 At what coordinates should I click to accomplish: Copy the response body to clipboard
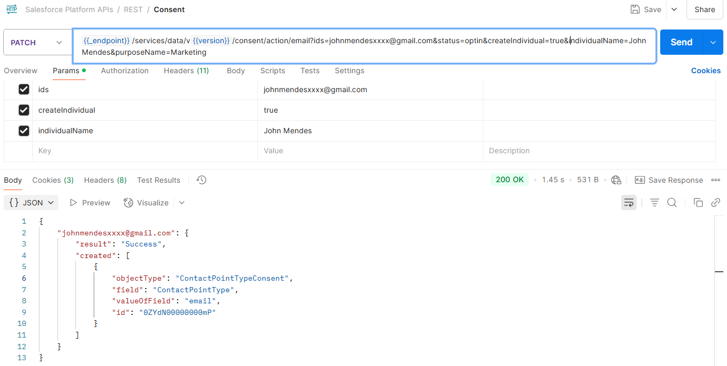[x=698, y=203]
